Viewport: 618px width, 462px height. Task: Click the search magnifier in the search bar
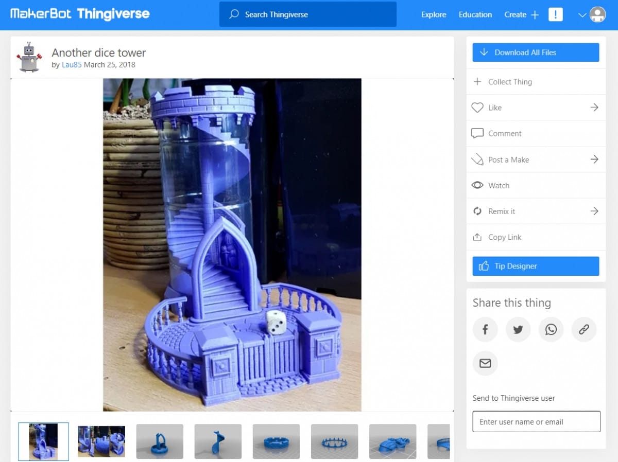click(233, 14)
